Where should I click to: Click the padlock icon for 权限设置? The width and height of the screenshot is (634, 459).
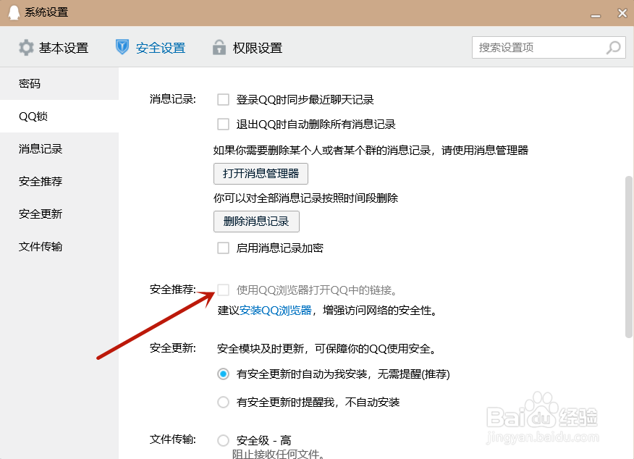(x=219, y=47)
